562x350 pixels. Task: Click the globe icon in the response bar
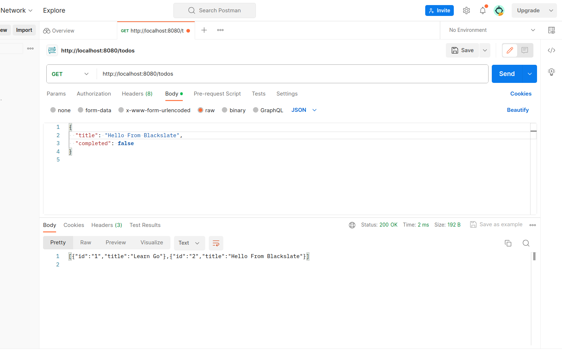pos(352,225)
